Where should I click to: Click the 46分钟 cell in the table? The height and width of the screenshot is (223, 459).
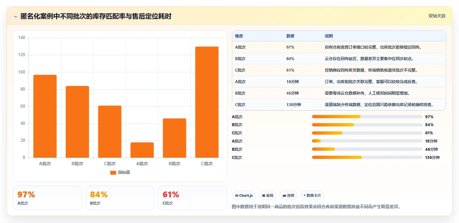tap(293, 93)
